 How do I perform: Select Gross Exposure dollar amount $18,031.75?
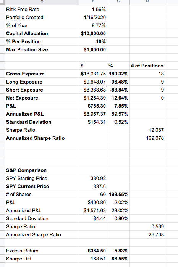(93, 74)
